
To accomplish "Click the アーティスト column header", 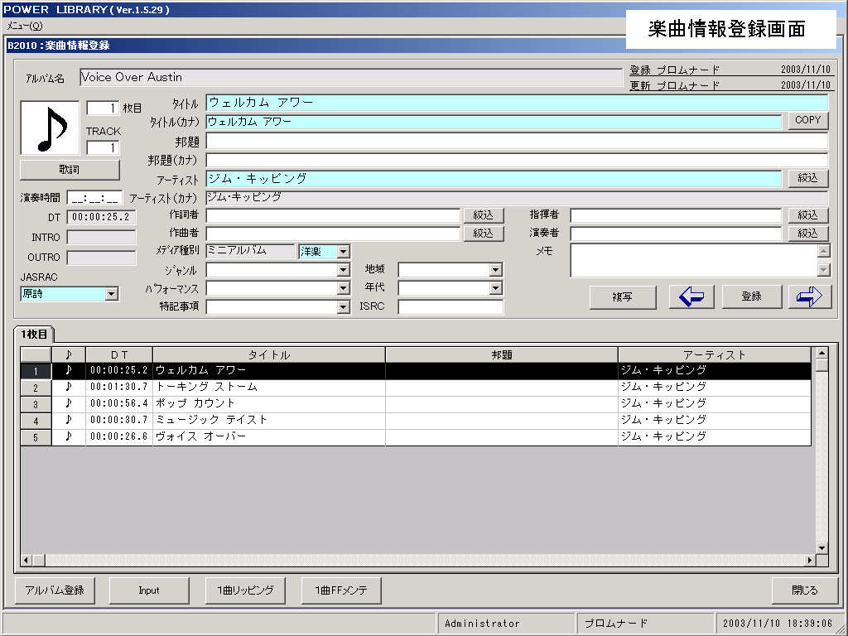I will pos(715,354).
